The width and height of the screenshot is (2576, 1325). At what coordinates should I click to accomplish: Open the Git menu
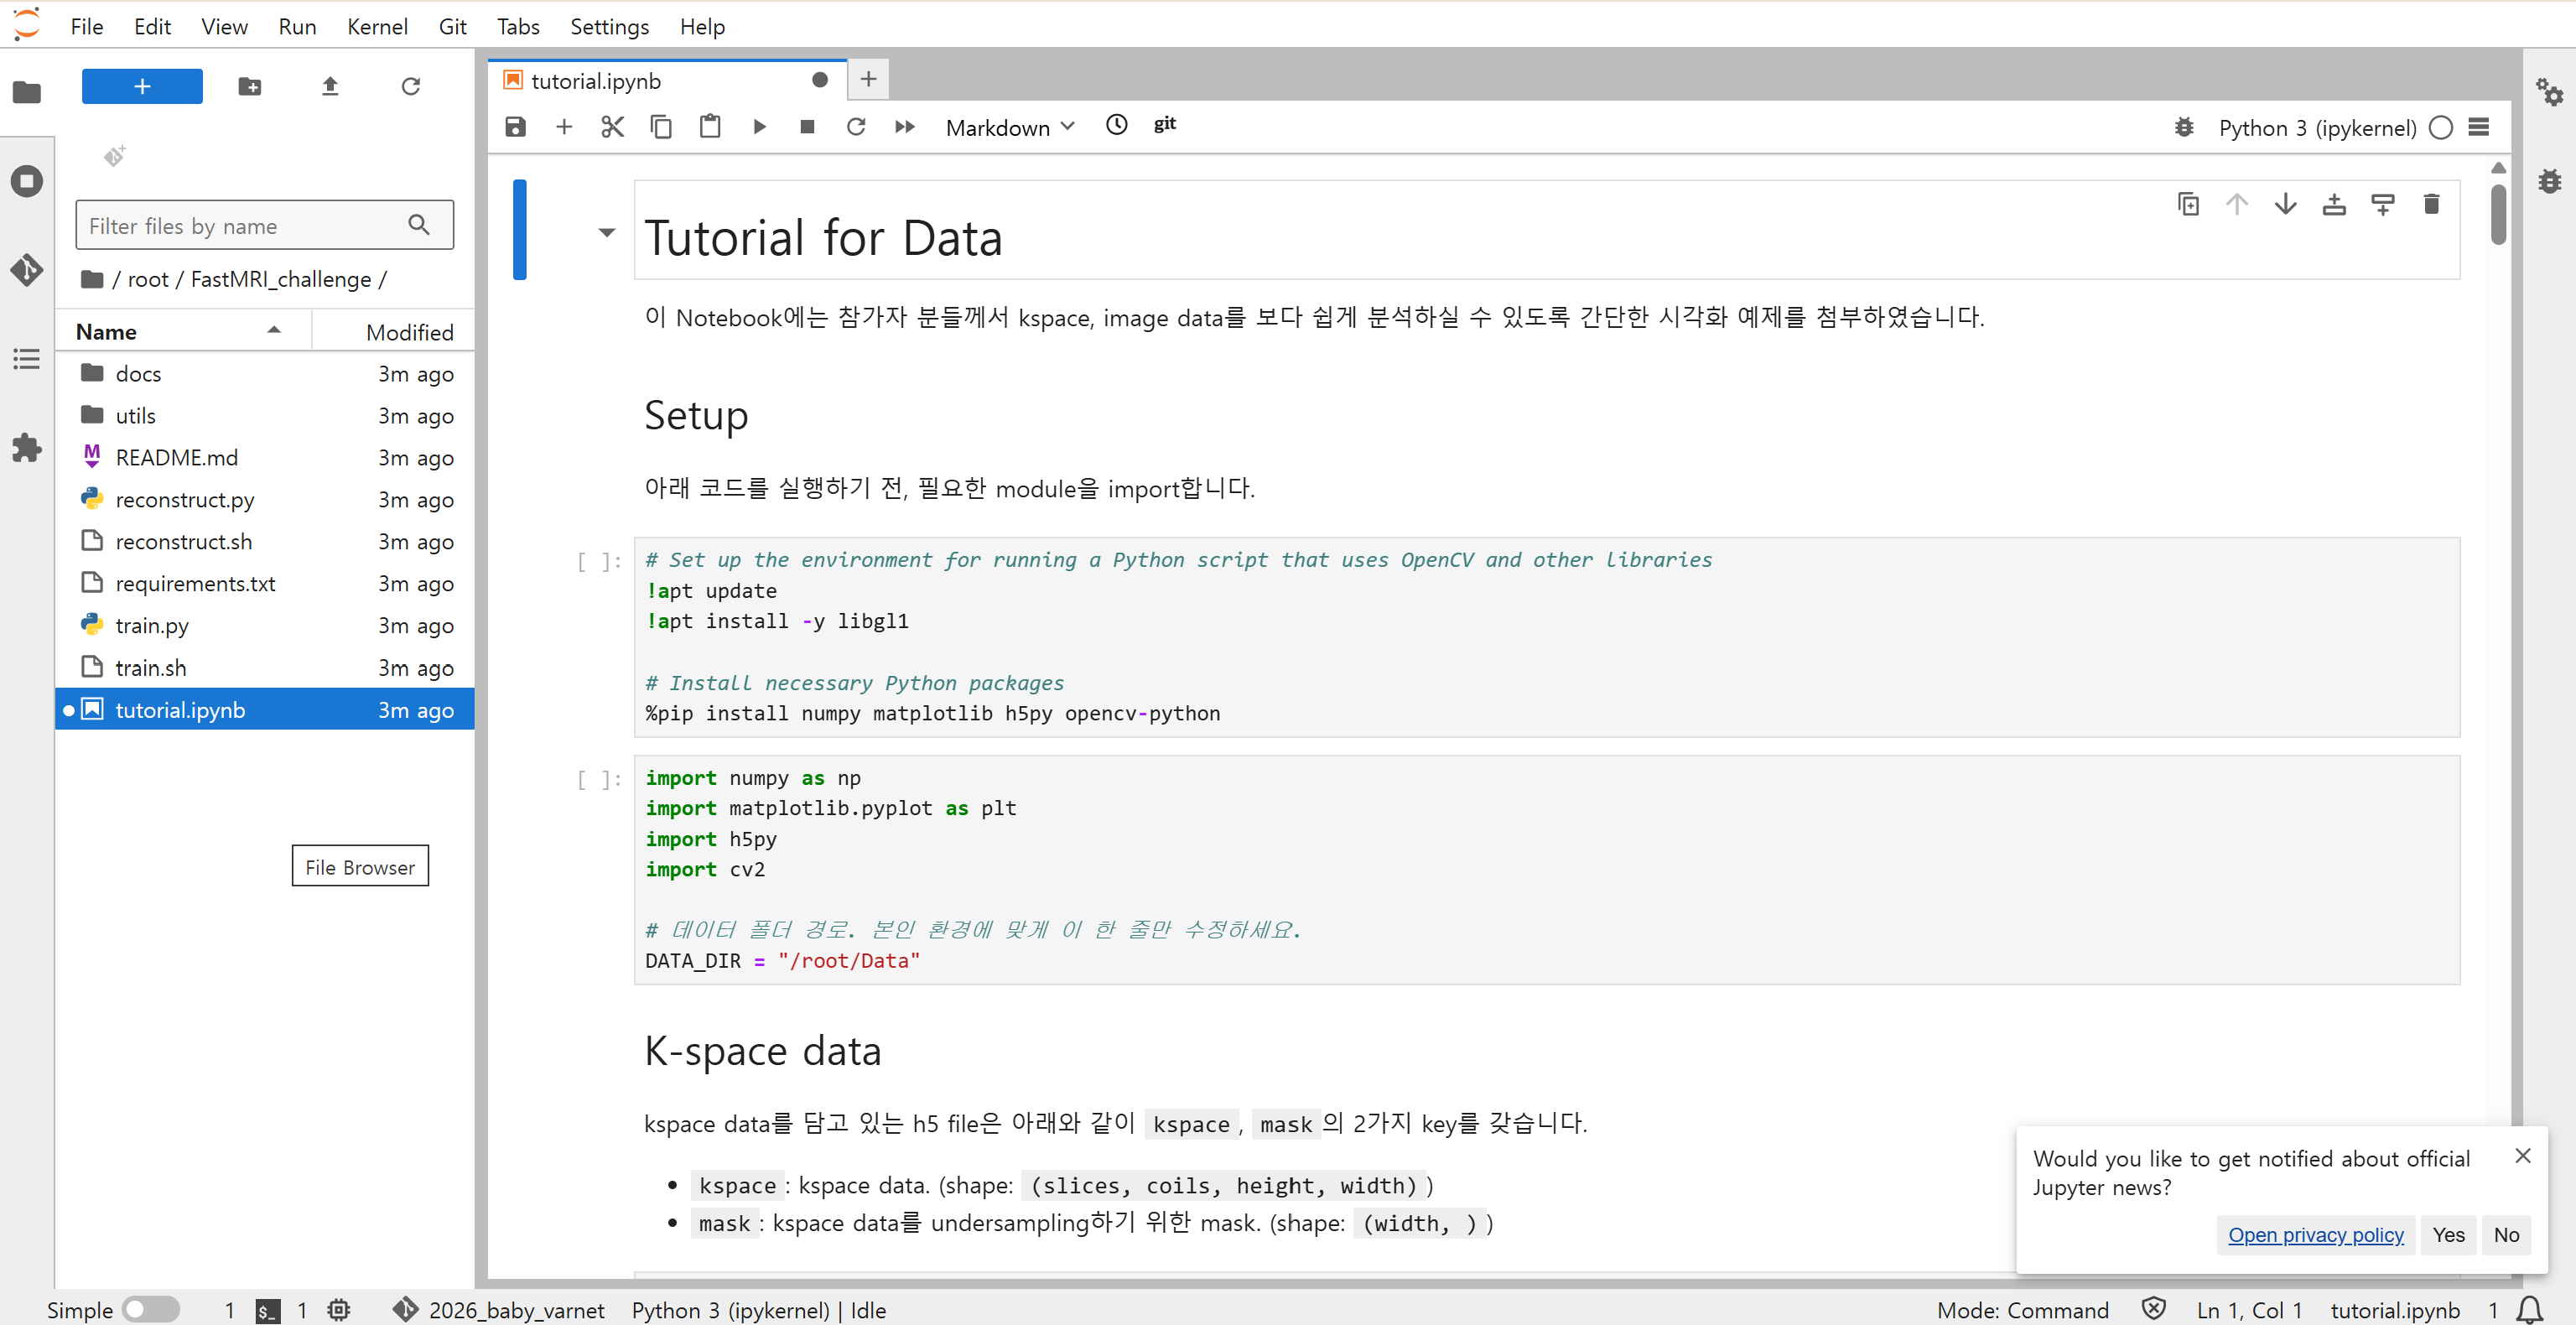coord(452,27)
